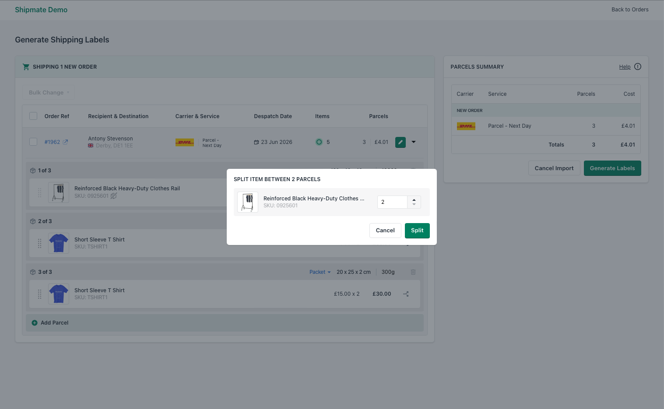Click 'Reinforced Black Heavy-Duty Clothes Rail' item name
The image size is (664, 409).
pyautogui.click(x=127, y=189)
